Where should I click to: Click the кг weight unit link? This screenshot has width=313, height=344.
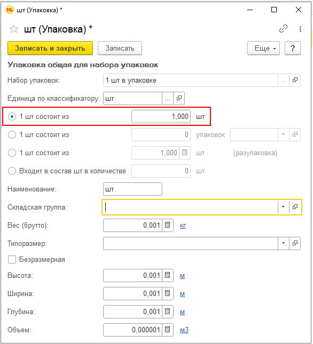(183, 226)
